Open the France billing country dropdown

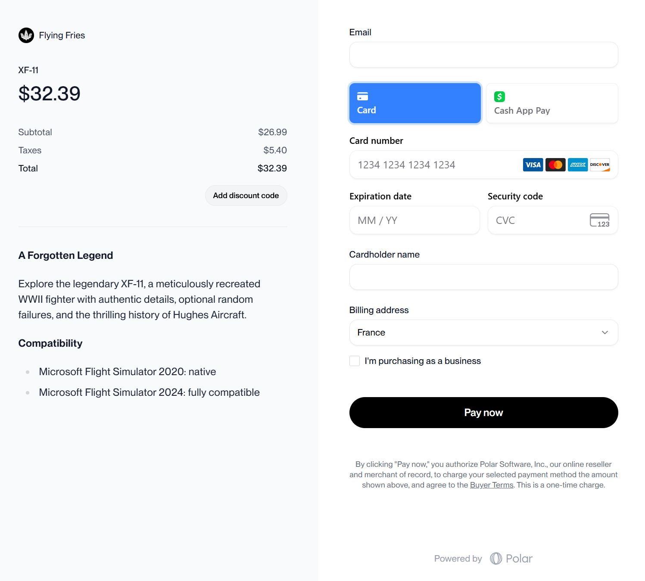coord(483,332)
